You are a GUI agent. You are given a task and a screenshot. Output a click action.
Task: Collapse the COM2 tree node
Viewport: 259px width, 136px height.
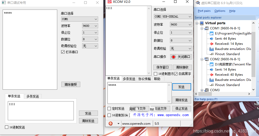pyautogui.click(x=202, y=59)
